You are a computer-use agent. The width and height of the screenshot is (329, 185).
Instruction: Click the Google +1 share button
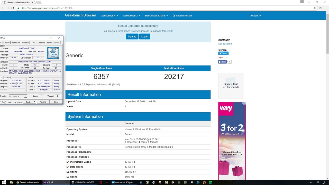[x=221, y=58]
